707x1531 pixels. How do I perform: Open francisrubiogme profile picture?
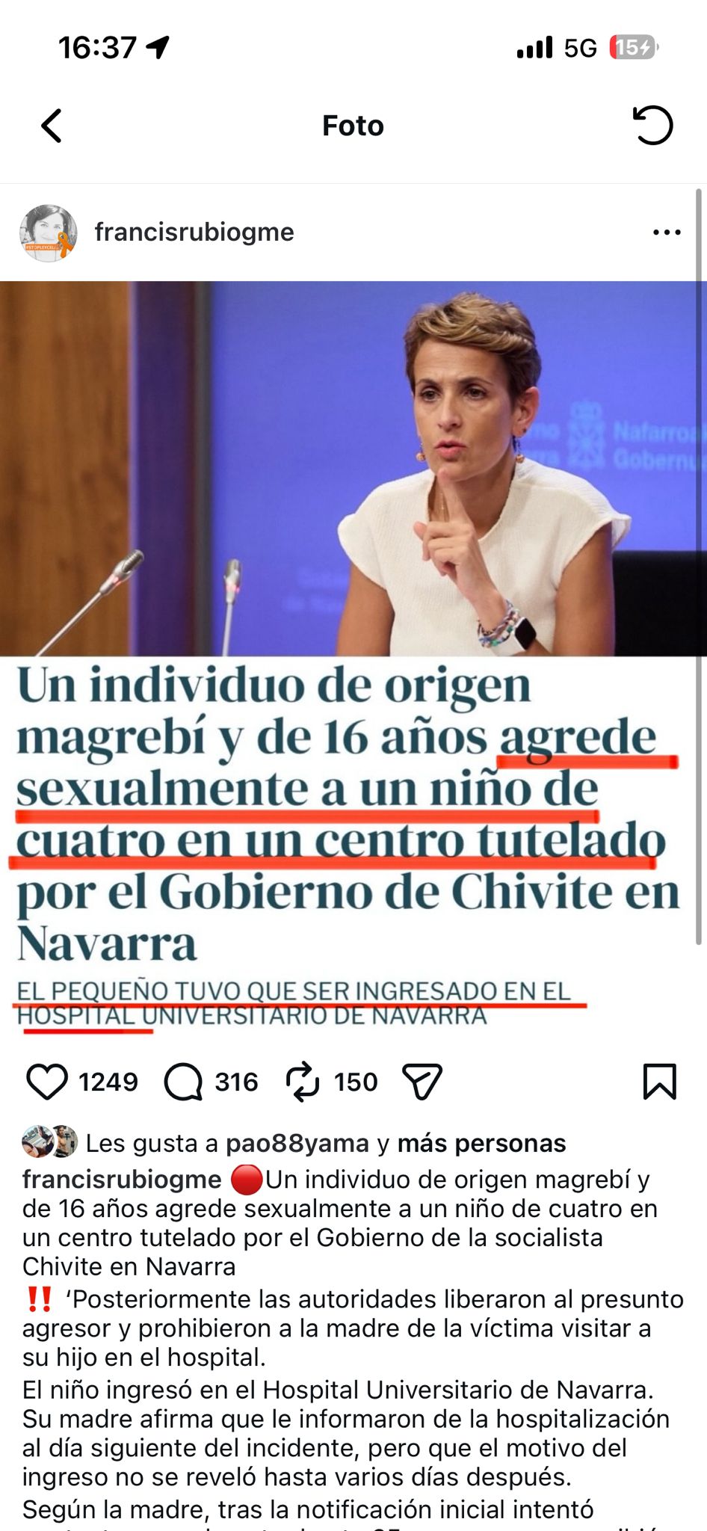[x=49, y=232]
